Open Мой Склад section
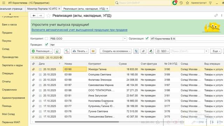The width and height of the screenshot is (224, 126). pyautogui.click(x=8, y=114)
